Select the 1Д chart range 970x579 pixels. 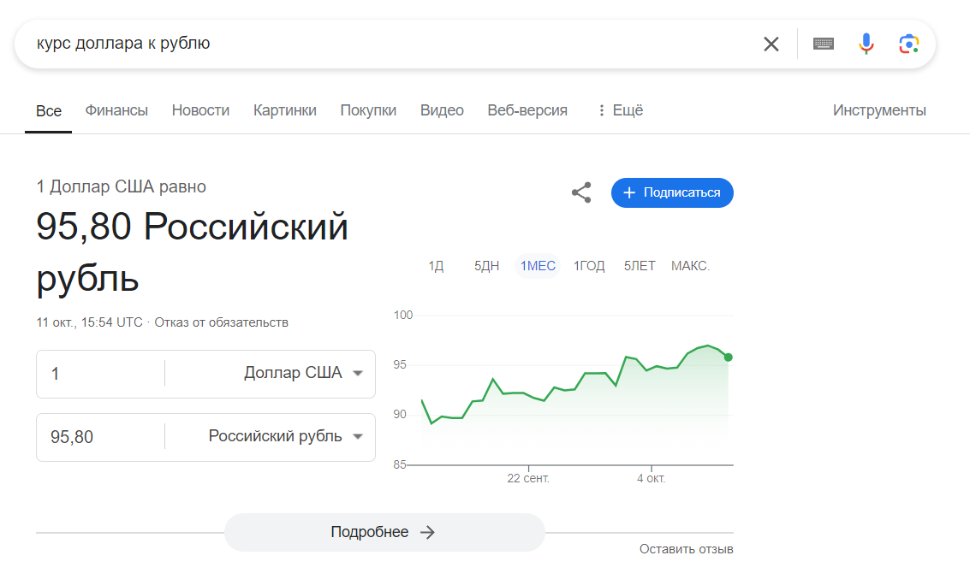pyautogui.click(x=436, y=266)
